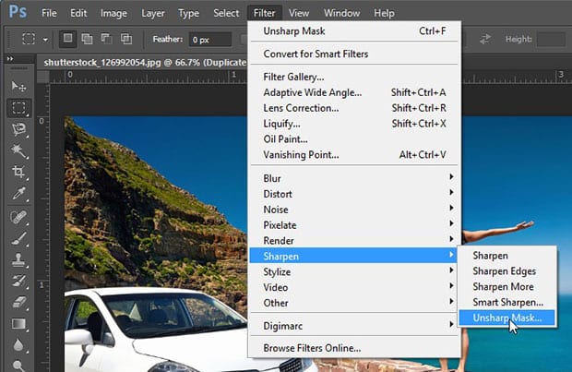Select the Eyedropper tool
Image resolution: width=572 pixels, height=372 pixels.
coord(18,194)
